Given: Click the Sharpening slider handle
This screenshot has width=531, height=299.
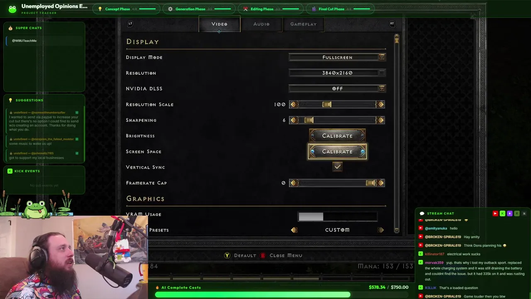Looking at the screenshot, I should [309, 120].
